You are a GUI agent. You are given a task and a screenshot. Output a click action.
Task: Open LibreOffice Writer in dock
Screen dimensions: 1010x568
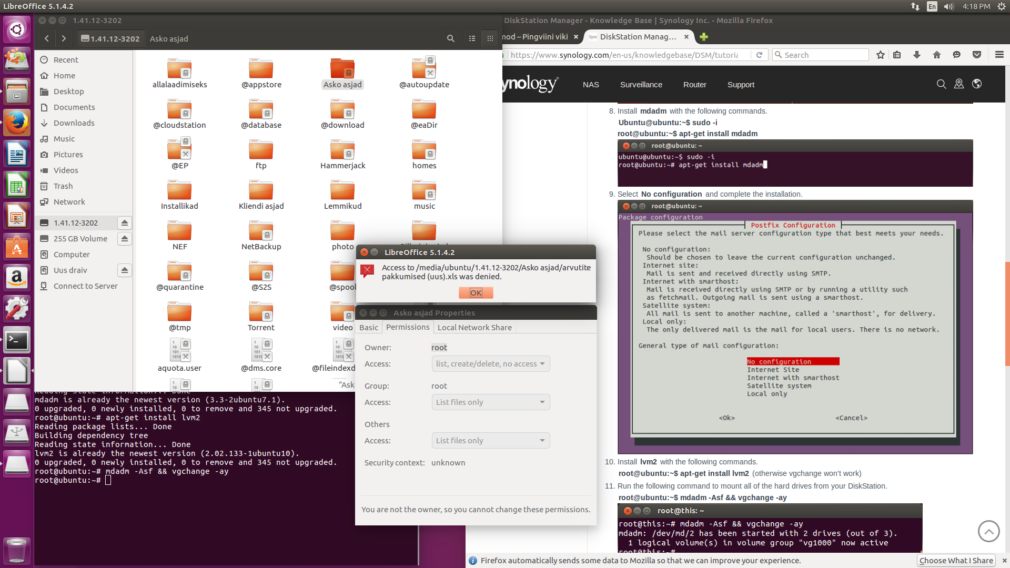pos(17,154)
